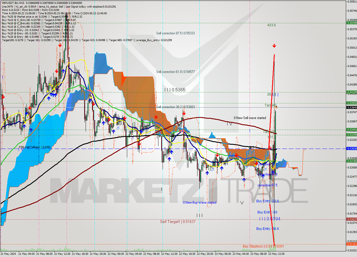Select the 'Buy Entry -23.6' label

coord(267,201)
